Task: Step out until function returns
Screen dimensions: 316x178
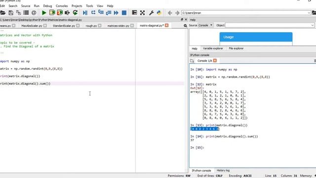Action: [x=109, y=13]
